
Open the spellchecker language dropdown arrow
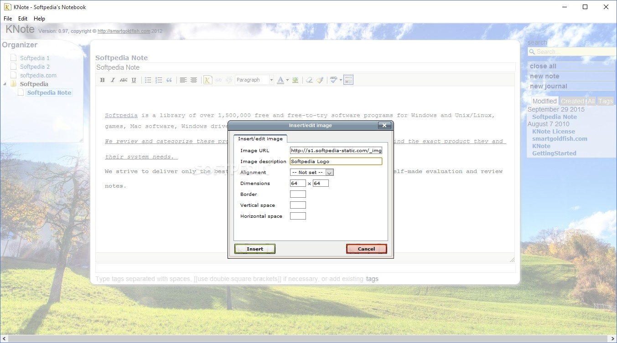coord(341,80)
